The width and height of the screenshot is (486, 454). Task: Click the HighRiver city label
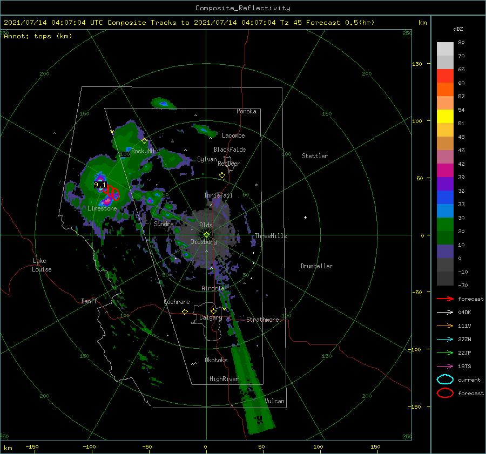pyautogui.click(x=224, y=379)
